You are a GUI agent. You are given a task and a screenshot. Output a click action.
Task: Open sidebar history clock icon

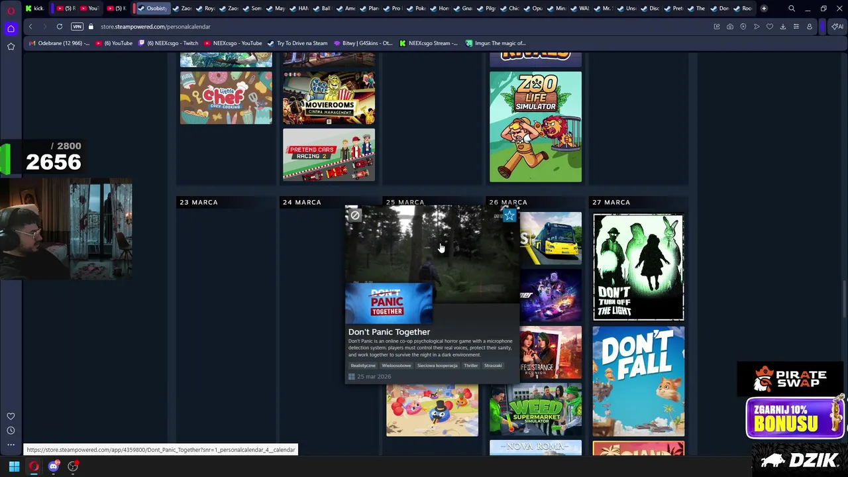[11, 431]
